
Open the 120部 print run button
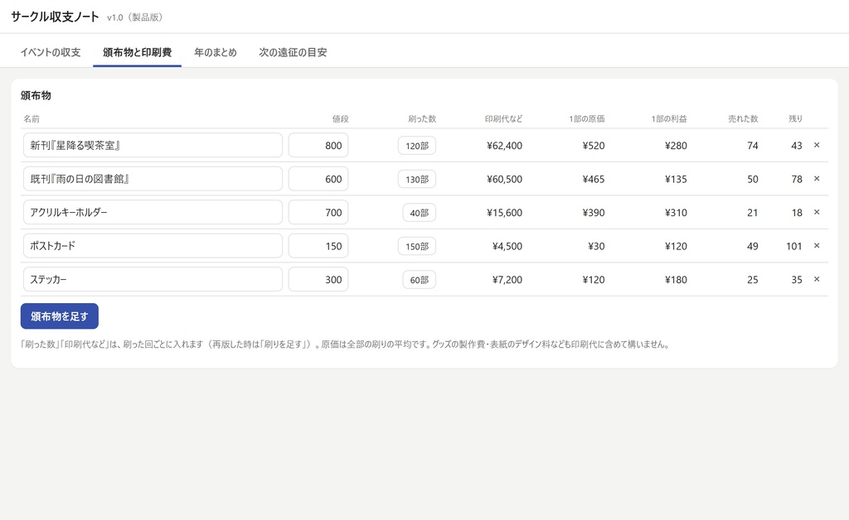[417, 146]
